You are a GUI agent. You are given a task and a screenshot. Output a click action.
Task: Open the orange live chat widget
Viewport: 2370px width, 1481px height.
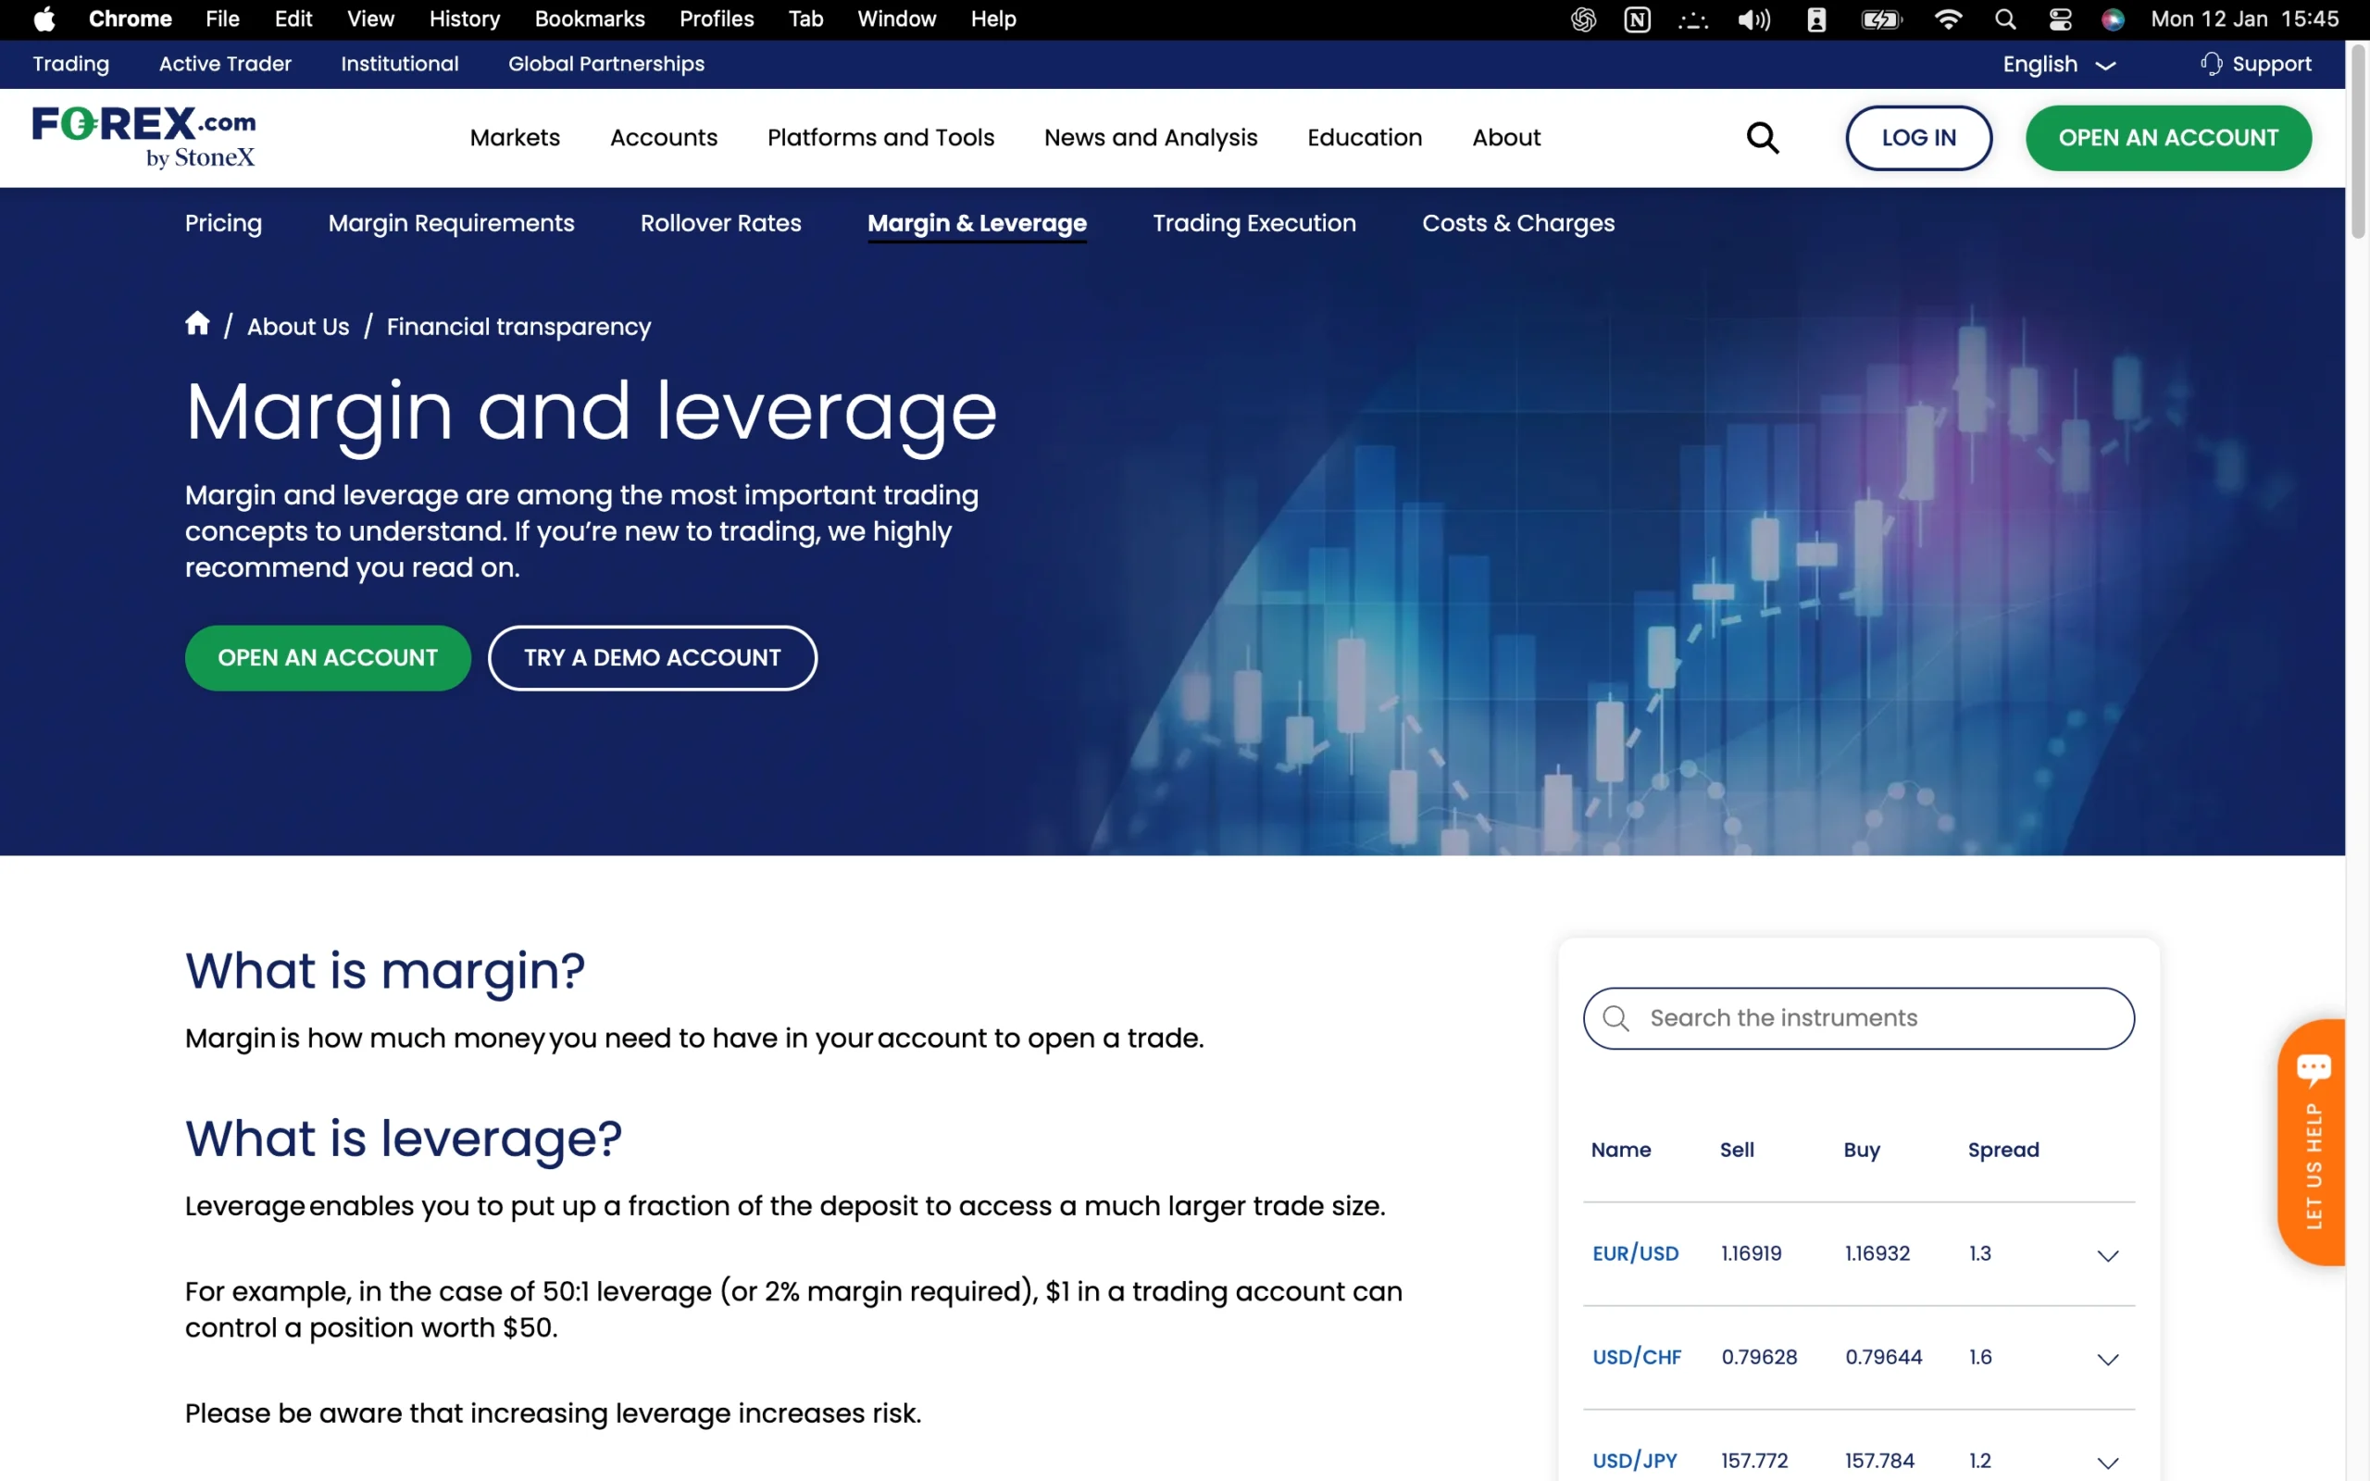point(2314,1067)
